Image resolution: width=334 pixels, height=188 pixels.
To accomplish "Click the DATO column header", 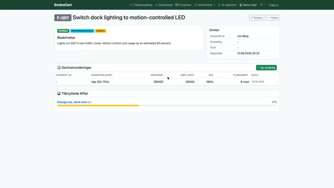I will coord(255,75).
